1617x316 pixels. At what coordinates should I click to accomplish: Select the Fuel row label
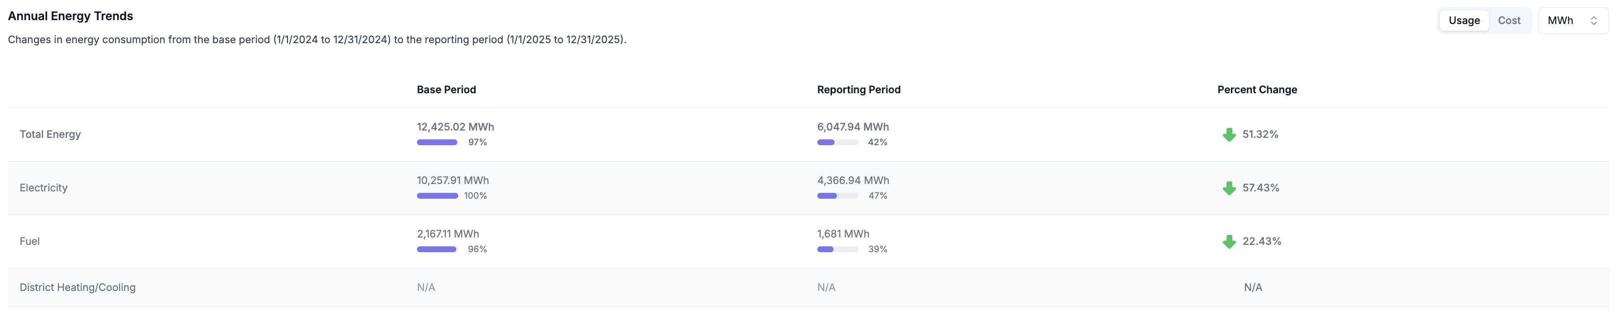[x=29, y=241]
